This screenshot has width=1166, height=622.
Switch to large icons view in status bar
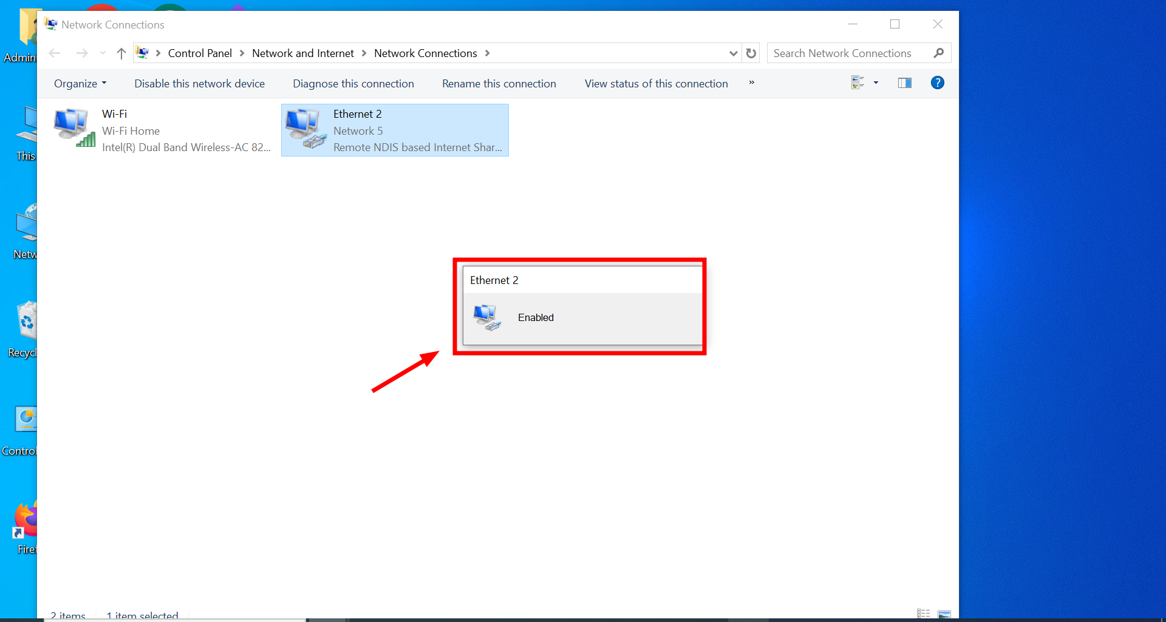point(944,614)
